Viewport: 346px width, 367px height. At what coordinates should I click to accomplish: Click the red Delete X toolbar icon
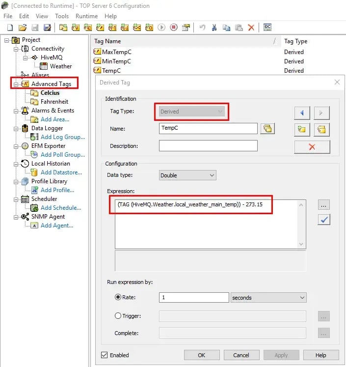(x=251, y=28)
